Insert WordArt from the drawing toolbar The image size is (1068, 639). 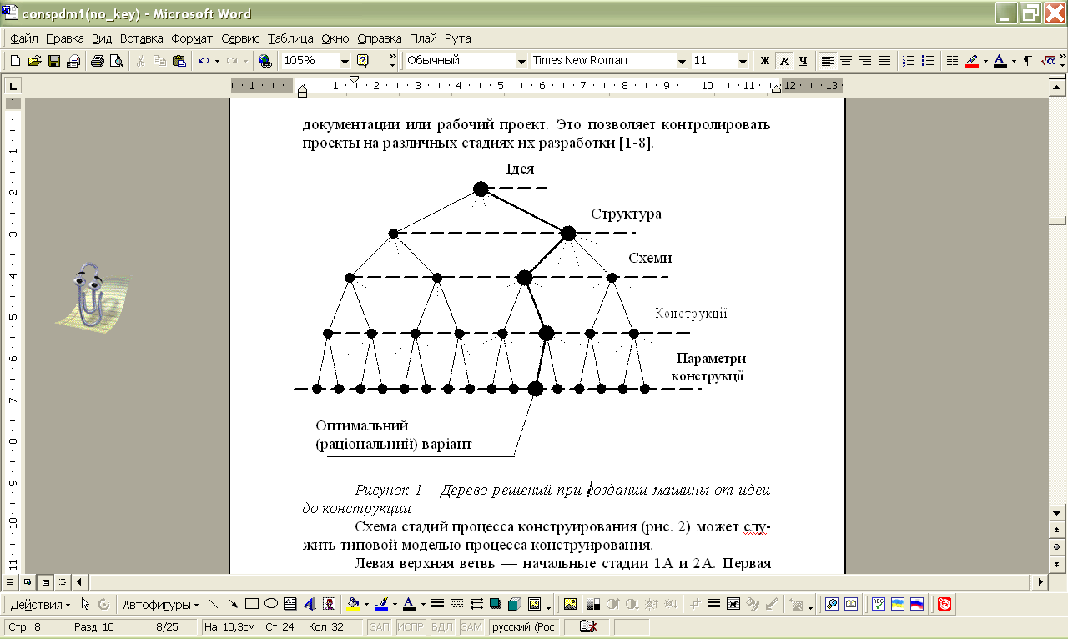click(x=309, y=604)
